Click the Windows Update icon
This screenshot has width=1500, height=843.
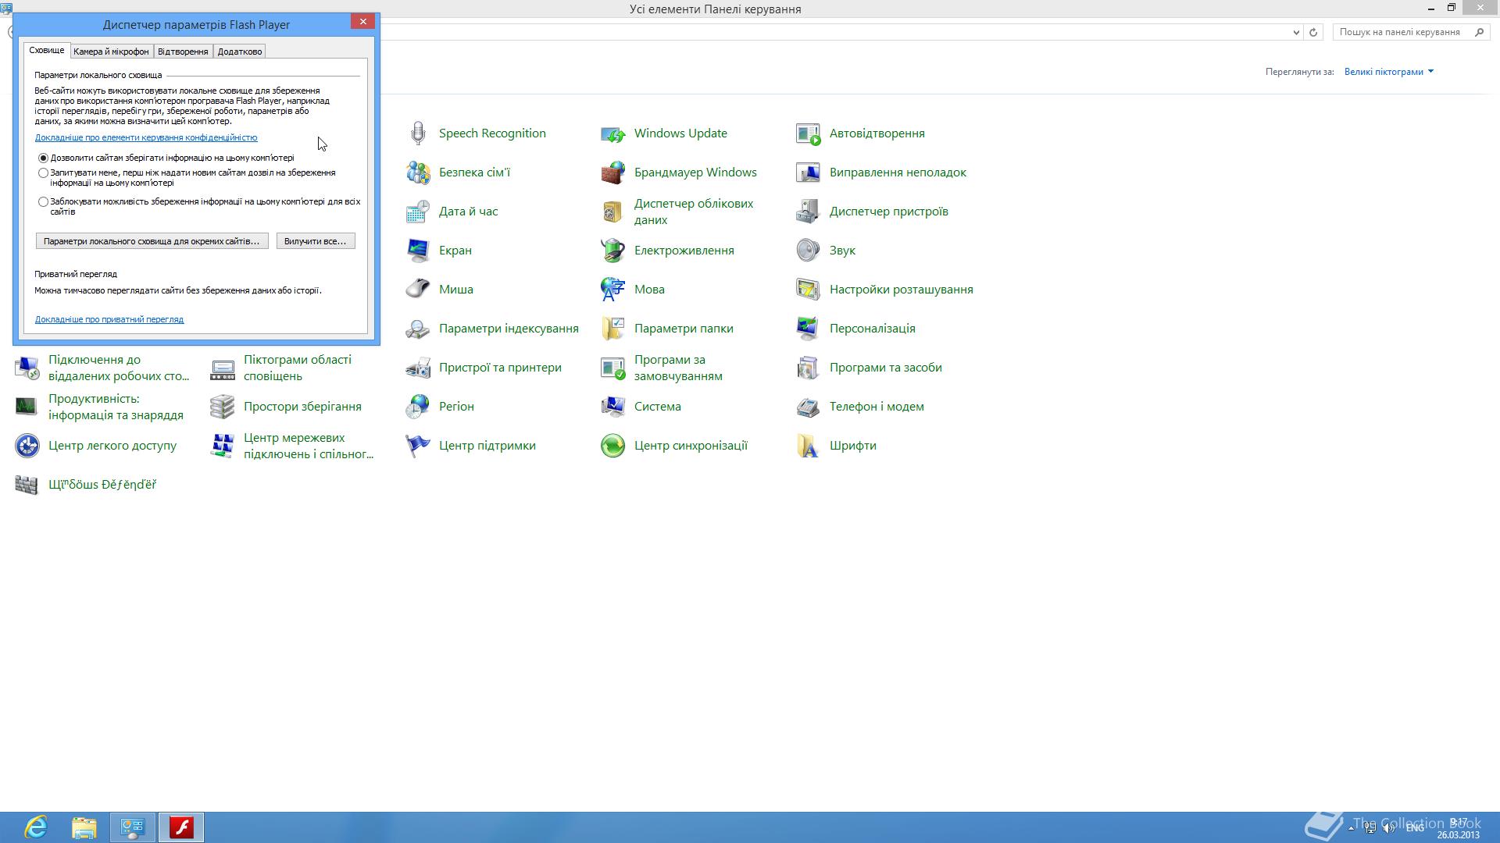pos(613,133)
